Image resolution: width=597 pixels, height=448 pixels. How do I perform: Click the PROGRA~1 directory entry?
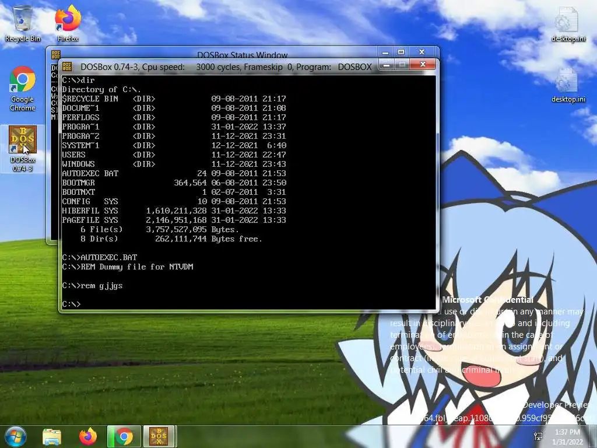click(x=174, y=127)
